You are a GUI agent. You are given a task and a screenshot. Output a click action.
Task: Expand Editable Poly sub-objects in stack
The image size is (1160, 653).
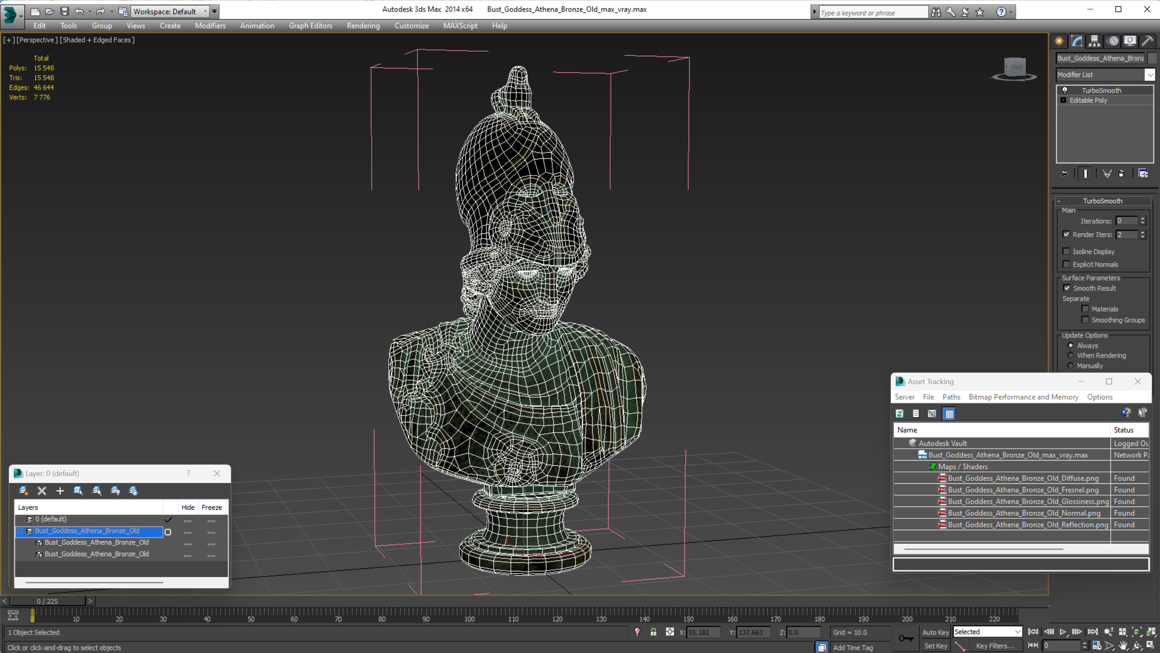(1064, 100)
